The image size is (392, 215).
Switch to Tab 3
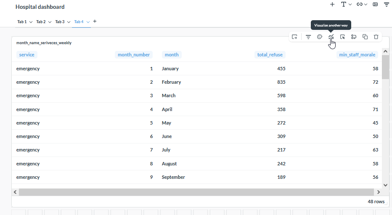[x=60, y=22]
